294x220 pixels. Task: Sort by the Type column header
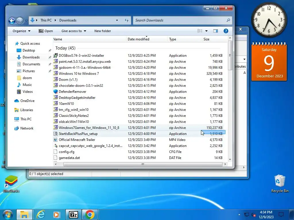(185, 39)
